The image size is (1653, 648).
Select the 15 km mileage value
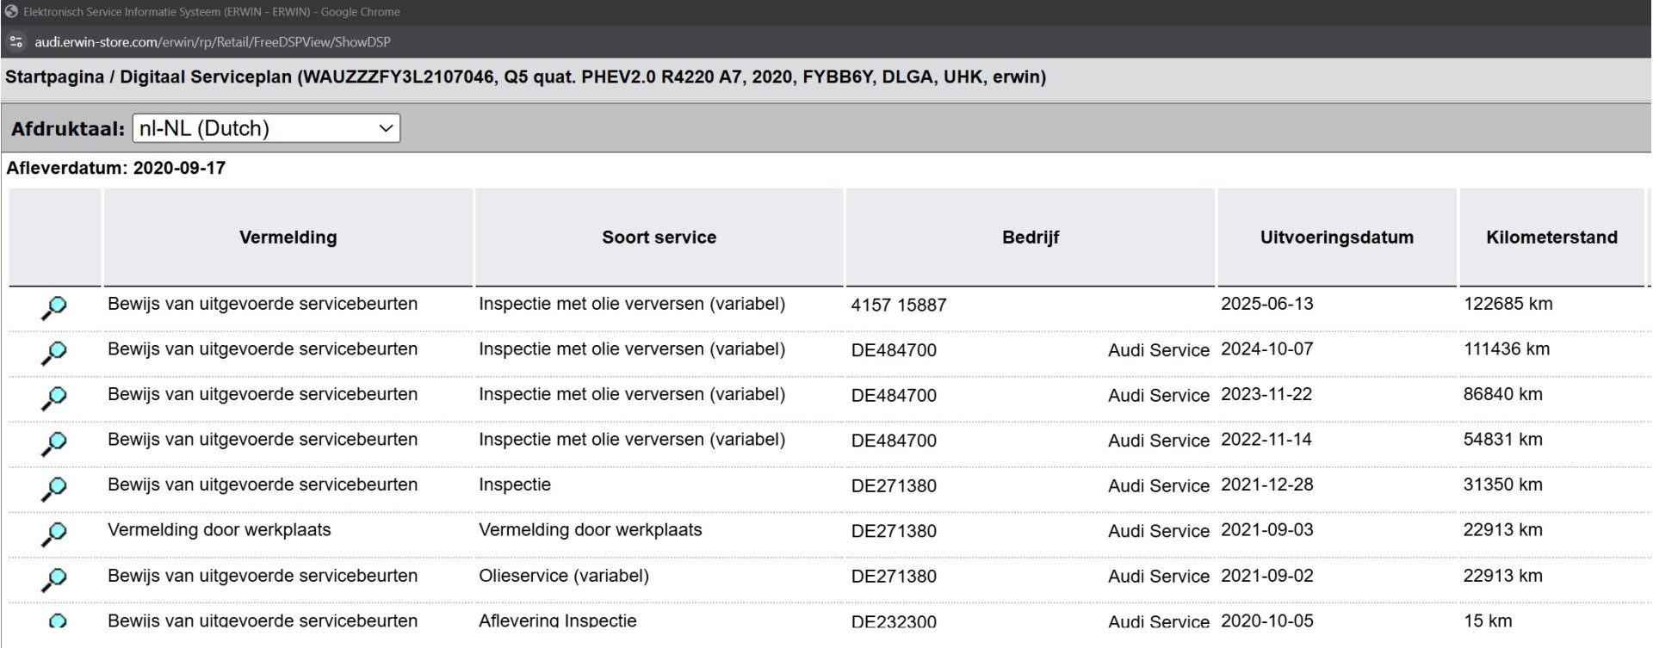tap(1488, 620)
